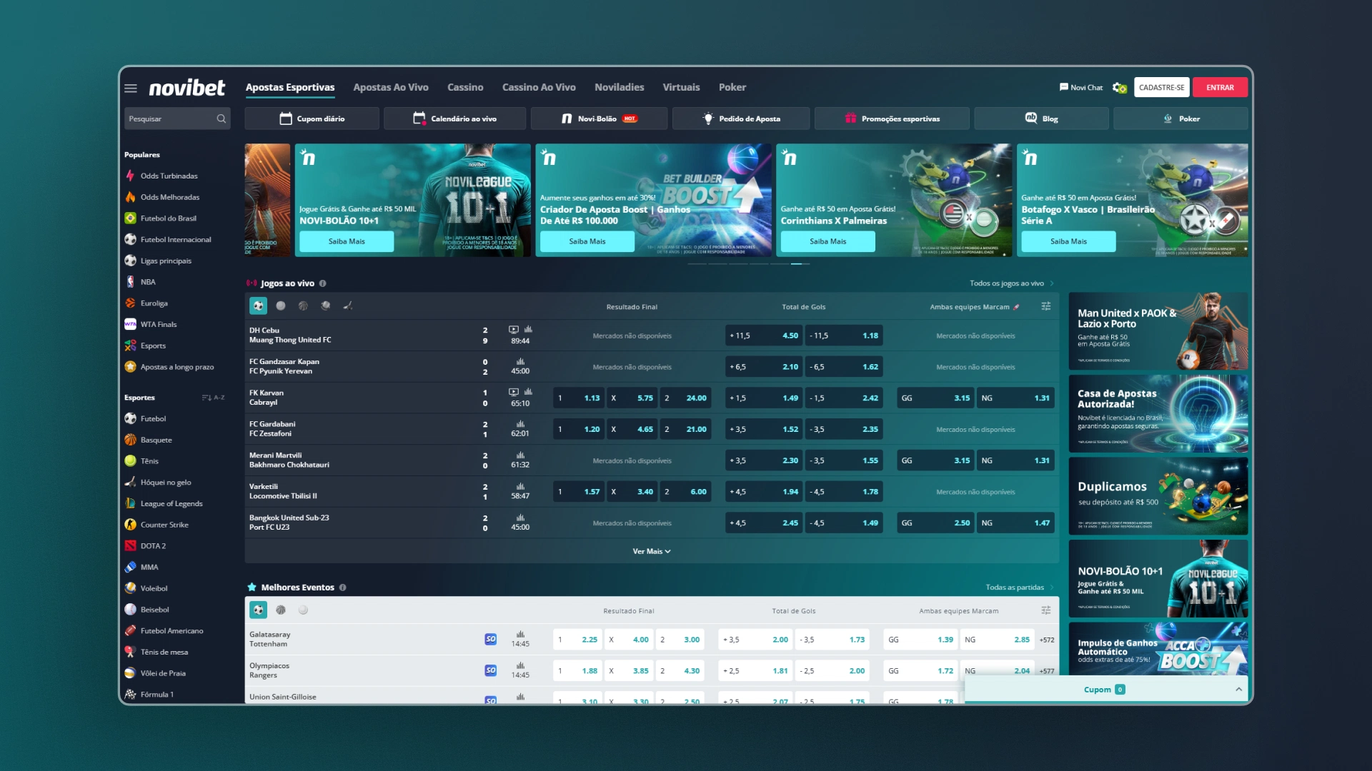1372x771 pixels.
Task: Click the Odds Turbinadas flame icon
Action: (x=131, y=175)
